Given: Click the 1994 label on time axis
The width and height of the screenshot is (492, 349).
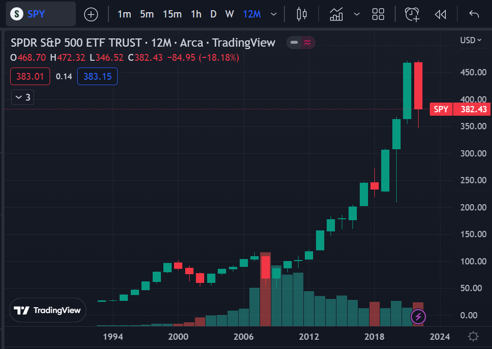Looking at the screenshot, I should pos(113,337).
